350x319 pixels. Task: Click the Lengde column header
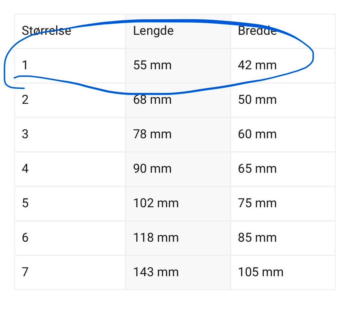(178, 31)
